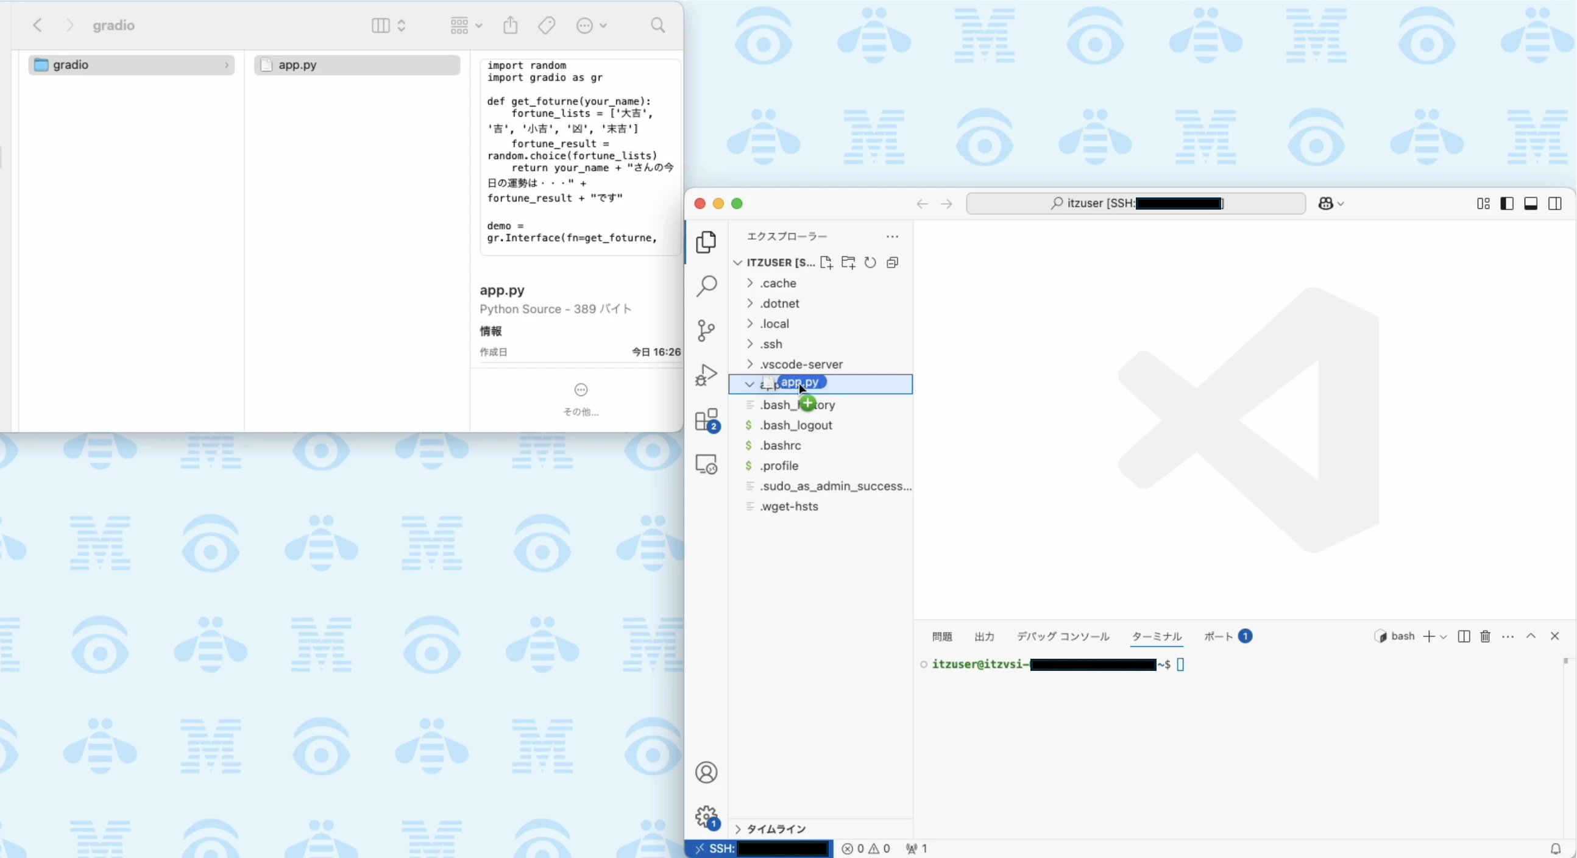Refresh the Explorer file tree
Screen dimensions: 1577x858
click(870, 263)
